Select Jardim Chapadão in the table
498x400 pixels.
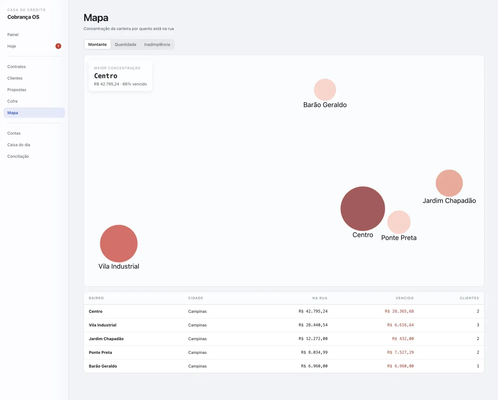point(106,339)
